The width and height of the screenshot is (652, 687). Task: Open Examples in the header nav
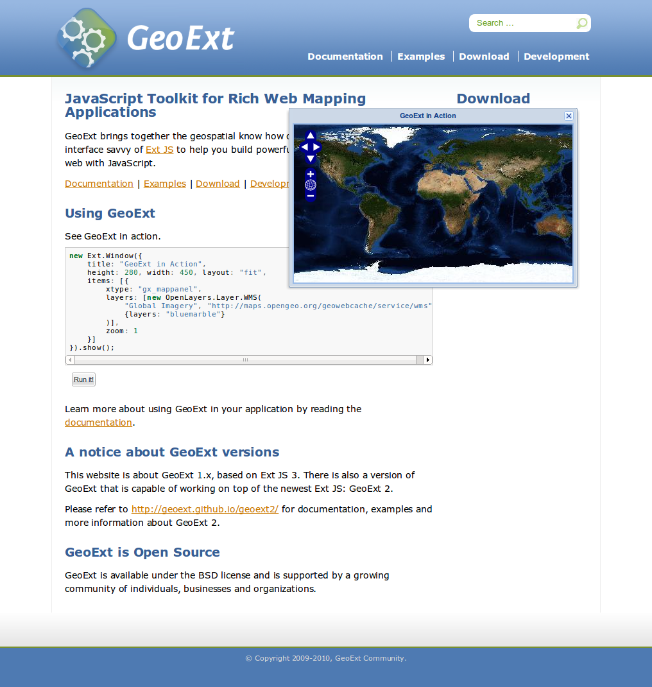pos(421,57)
